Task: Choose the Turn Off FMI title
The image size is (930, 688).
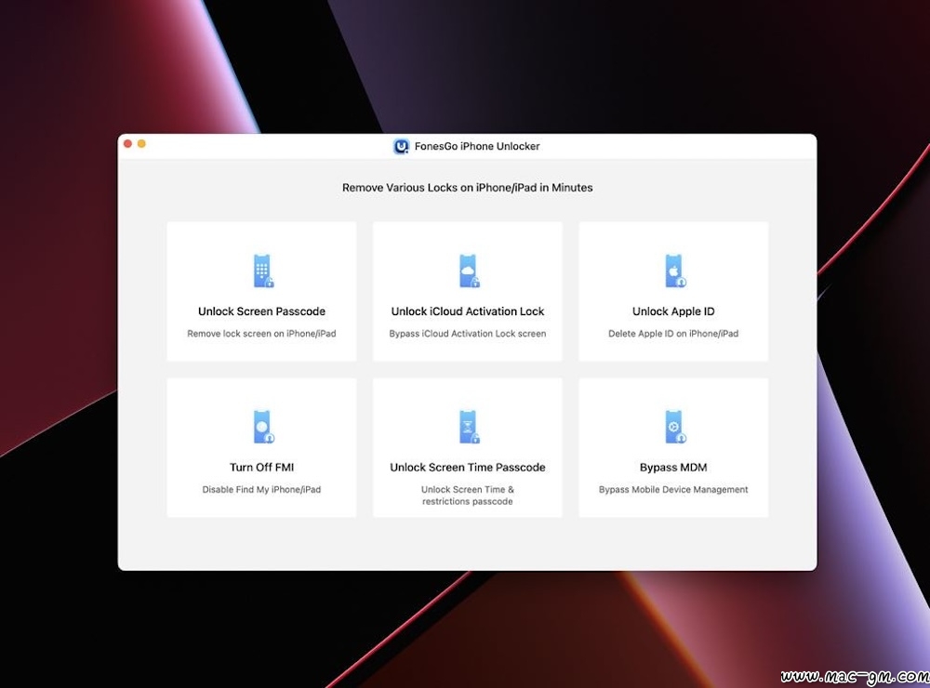Action: pyautogui.click(x=261, y=468)
